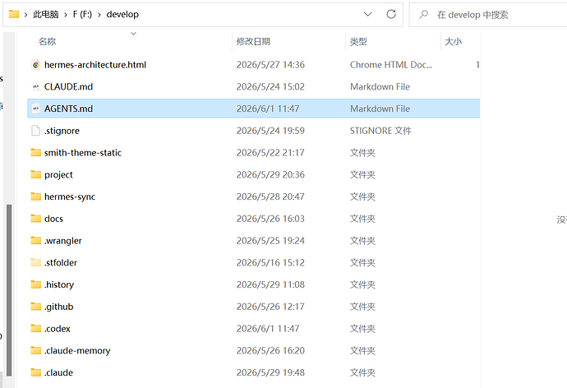This screenshot has width=567, height=388.
Task: Expand the chevron before develop in the breadcrumb
Action: point(99,15)
